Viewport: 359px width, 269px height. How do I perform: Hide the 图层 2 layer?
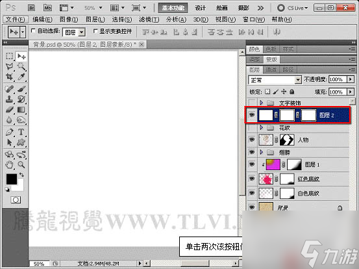click(x=252, y=115)
